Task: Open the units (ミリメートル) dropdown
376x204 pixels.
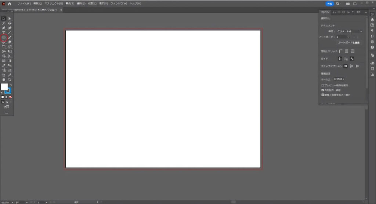Action: 350,31
